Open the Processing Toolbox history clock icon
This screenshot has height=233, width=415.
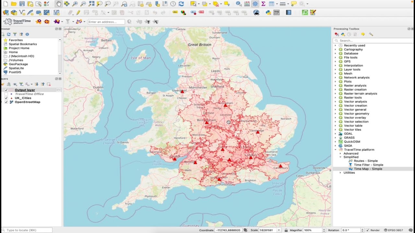pyautogui.click(x=349, y=34)
